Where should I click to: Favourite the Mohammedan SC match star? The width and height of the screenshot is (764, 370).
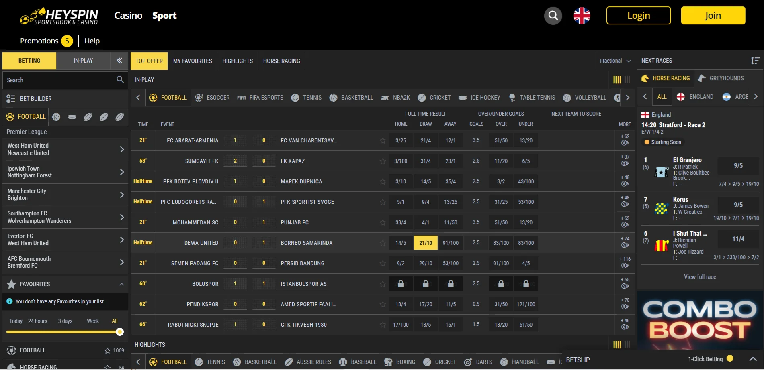coord(383,222)
